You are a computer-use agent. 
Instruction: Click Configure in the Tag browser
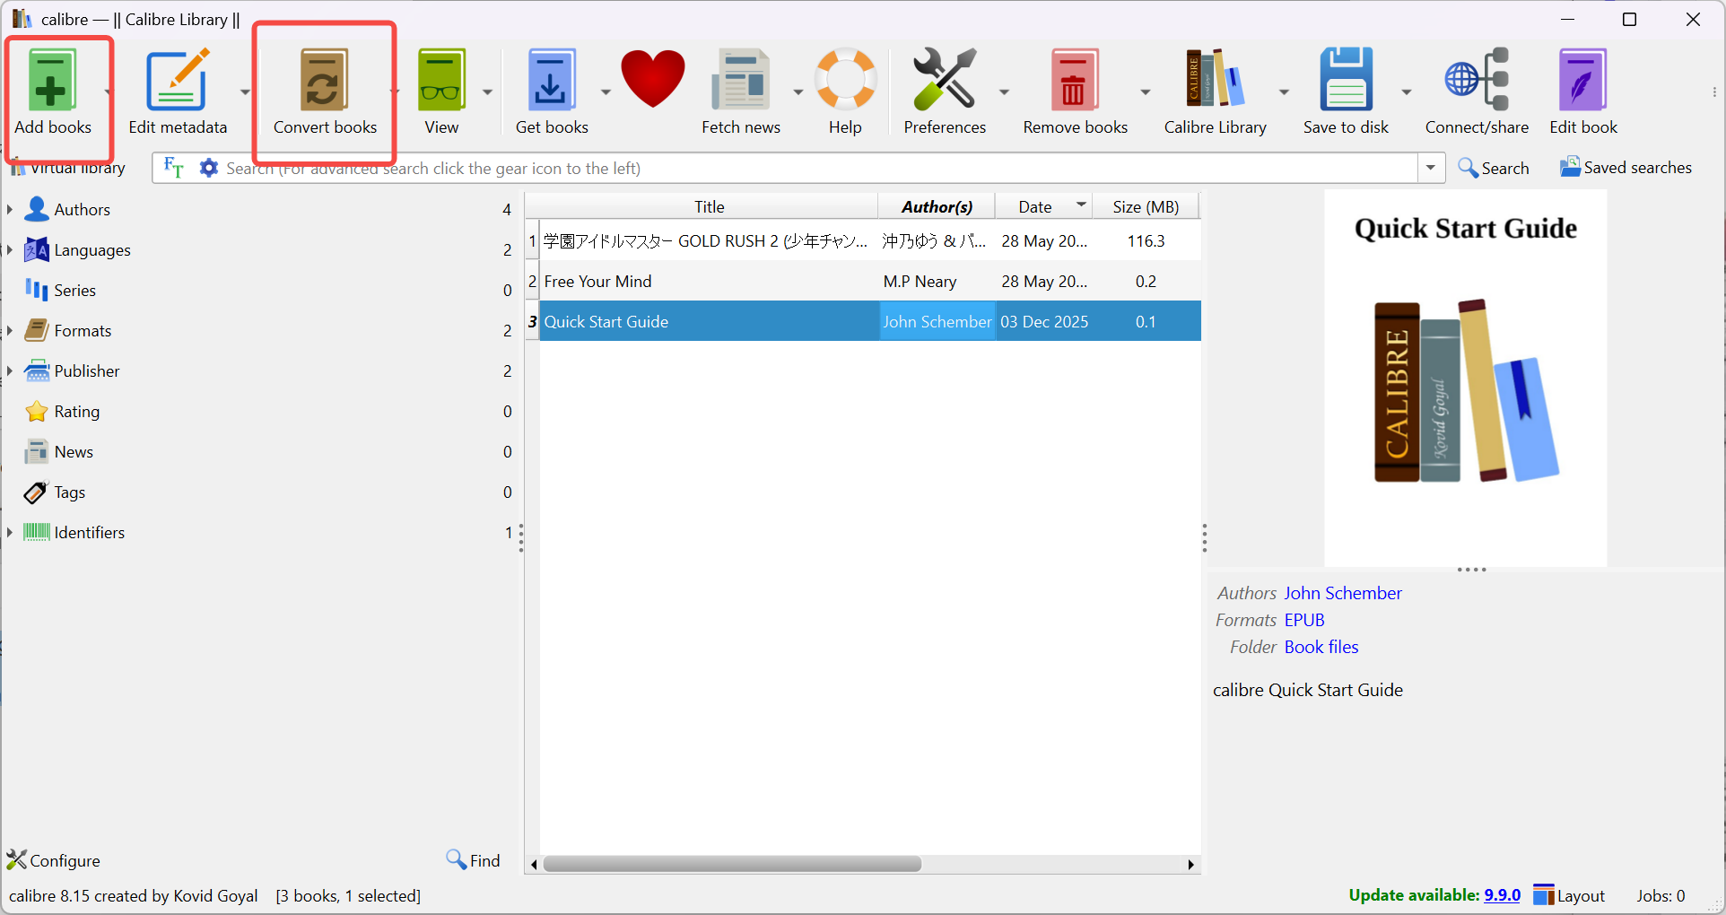point(54,860)
